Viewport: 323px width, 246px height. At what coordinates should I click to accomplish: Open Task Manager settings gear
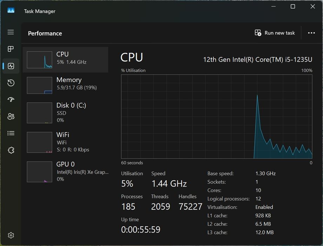click(11, 235)
